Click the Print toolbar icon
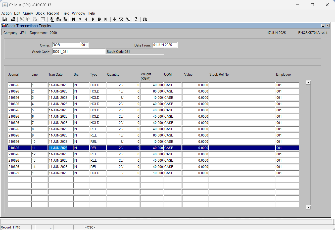335x230 pixels. pyautogui.click(x=13, y=19)
